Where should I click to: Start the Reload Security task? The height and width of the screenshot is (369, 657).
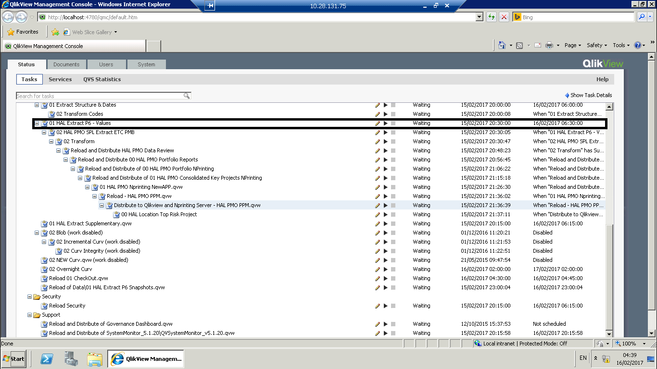pos(385,306)
